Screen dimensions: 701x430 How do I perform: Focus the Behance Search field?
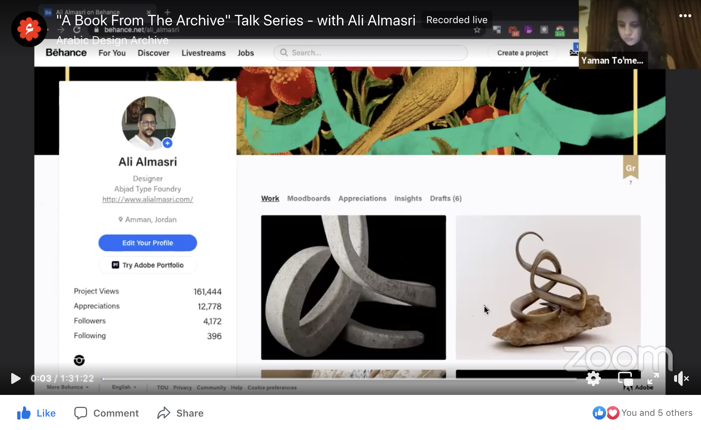[371, 53]
